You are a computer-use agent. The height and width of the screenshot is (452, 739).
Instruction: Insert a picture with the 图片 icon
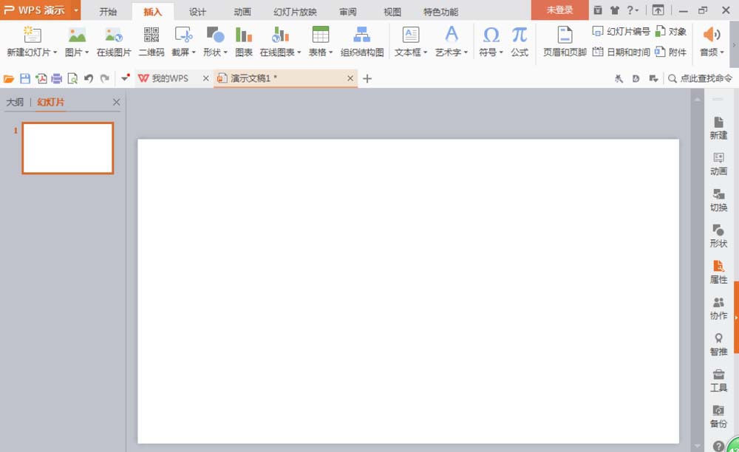[x=77, y=35]
